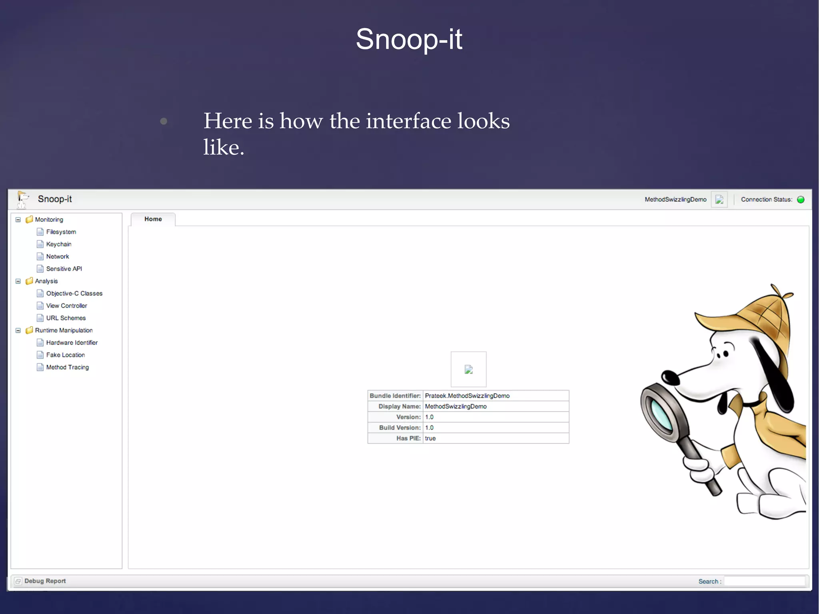Select View Controller in Analysis
Image resolution: width=819 pixels, height=614 pixels.
(x=66, y=306)
